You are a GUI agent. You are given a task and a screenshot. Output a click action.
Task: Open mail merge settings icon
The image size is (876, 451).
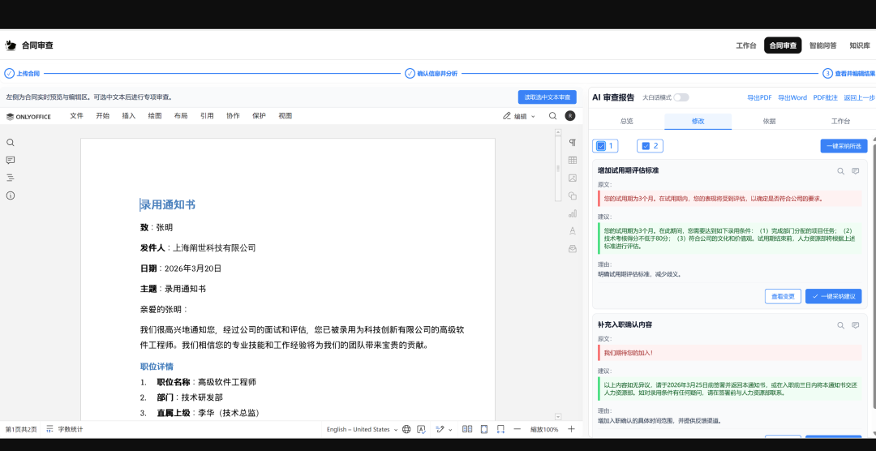[572, 249]
